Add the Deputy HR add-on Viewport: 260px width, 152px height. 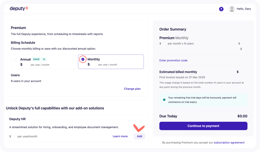pyautogui.click(x=140, y=136)
